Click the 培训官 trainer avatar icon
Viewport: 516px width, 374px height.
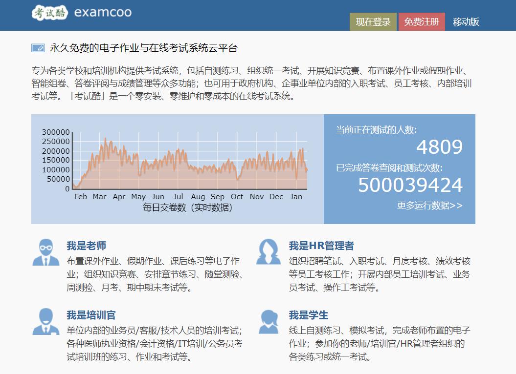[46, 321]
